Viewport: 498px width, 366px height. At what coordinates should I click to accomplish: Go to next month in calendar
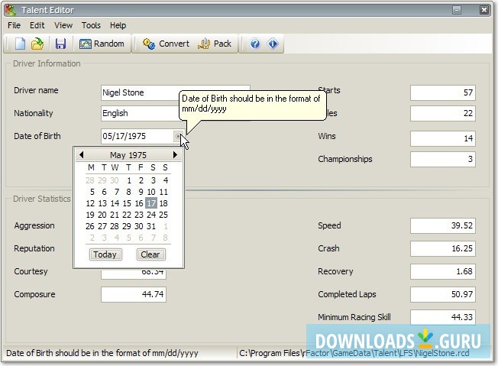(175, 154)
